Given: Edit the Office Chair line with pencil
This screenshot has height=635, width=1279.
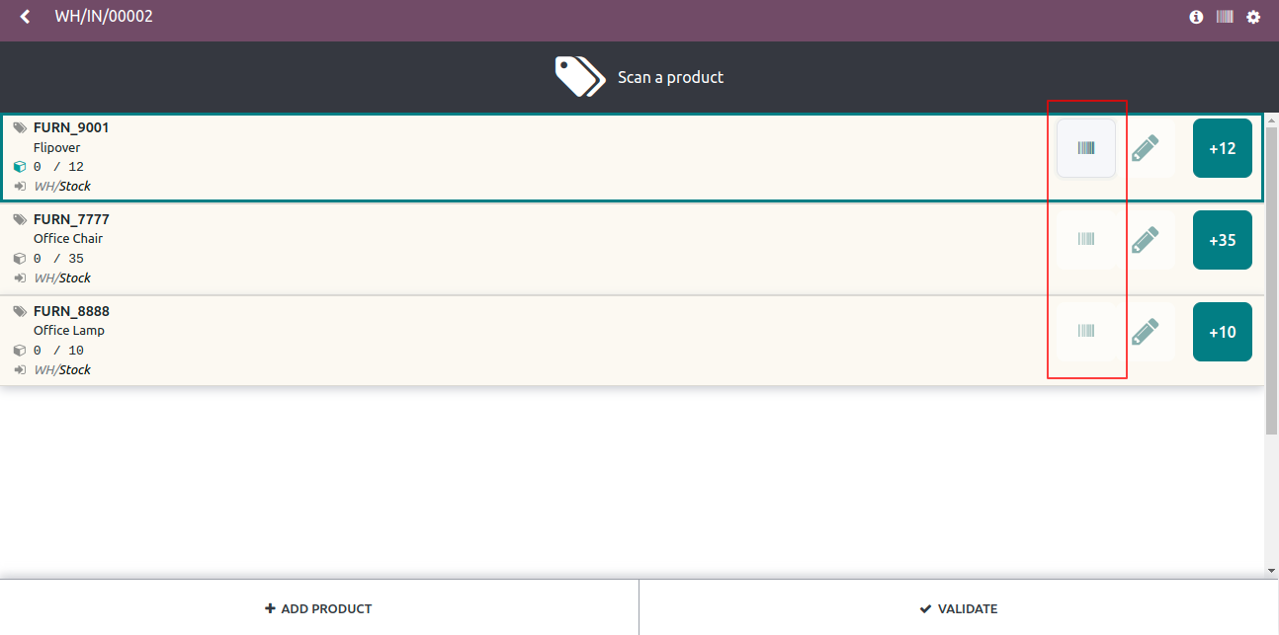Looking at the screenshot, I should click(1145, 240).
